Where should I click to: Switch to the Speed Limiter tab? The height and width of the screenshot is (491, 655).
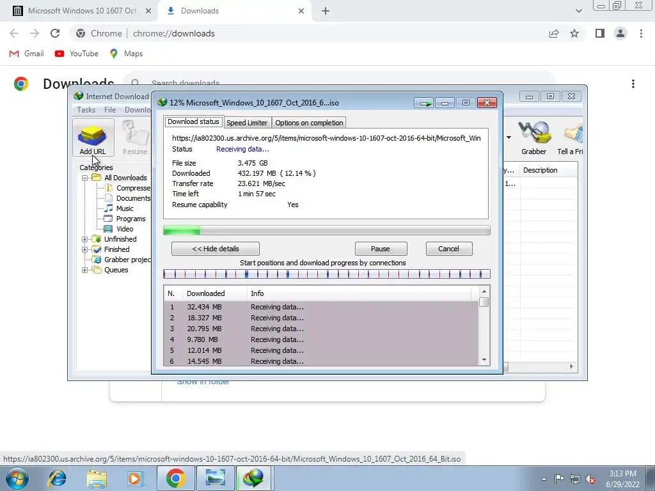247,123
